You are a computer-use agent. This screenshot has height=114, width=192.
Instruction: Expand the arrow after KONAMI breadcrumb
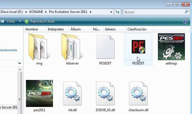coord(46,12)
